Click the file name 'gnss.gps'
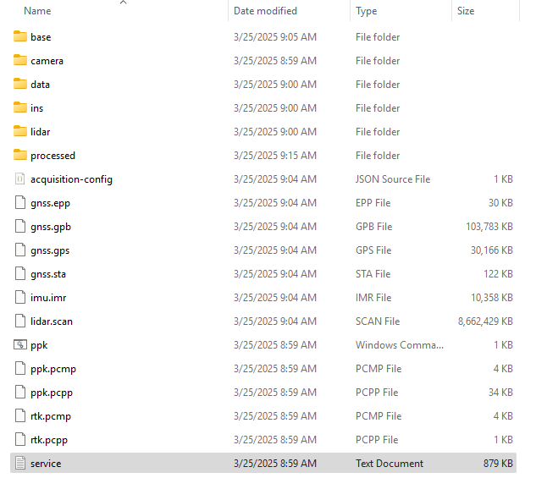The height and width of the screenshot is (489, 558). (50, 250)
